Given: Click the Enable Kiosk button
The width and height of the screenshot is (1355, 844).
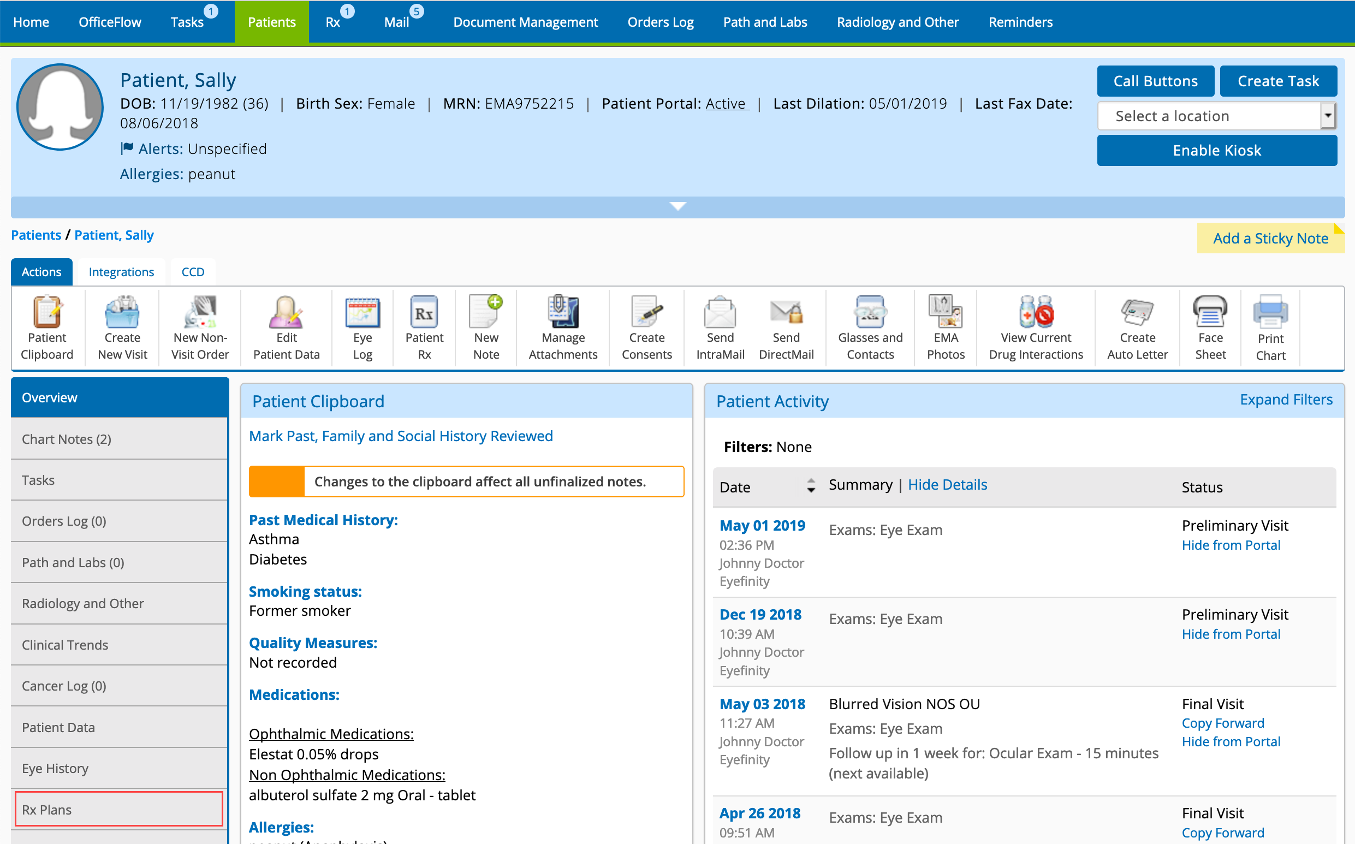Looking at the screenshot, I should click(1216, 150).
